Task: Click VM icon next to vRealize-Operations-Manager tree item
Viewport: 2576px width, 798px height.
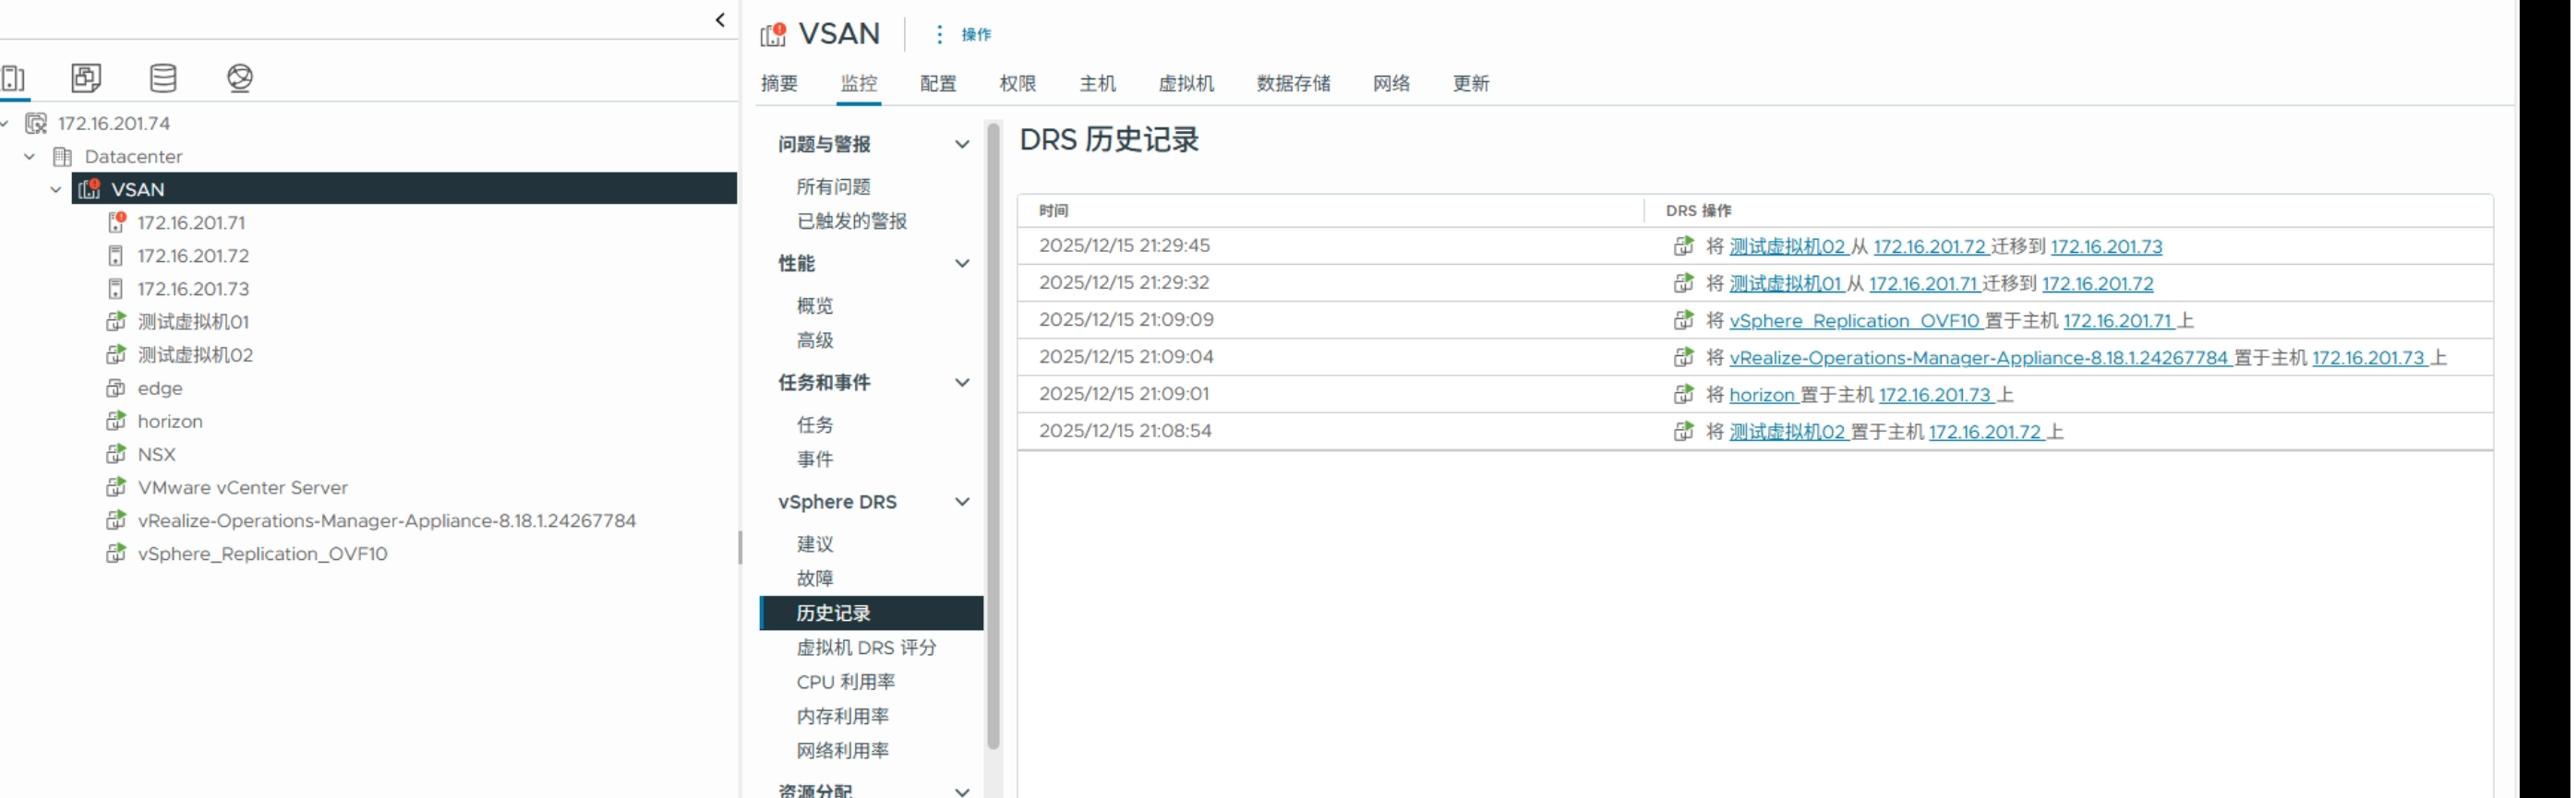Action: tap(116, 519)
